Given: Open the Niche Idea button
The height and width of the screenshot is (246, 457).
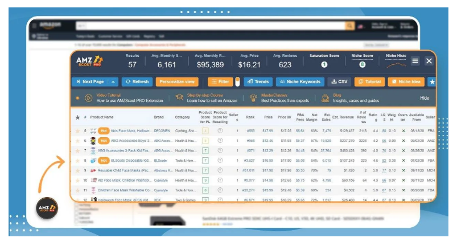Looking at the screenshot, I should (x=406, y=82).
